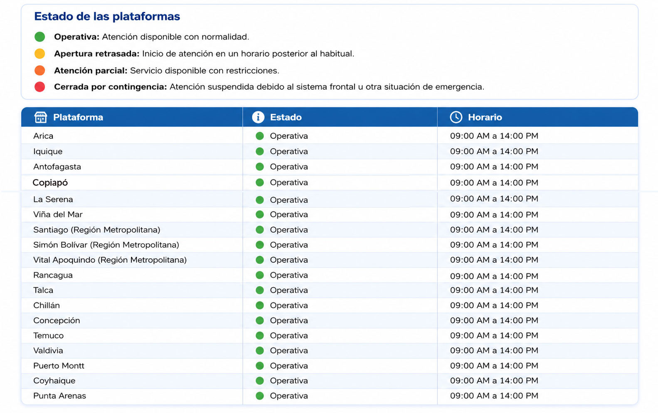This screenshot has height=413, width=658.
Task: Click the green status dot for Valdivia
Action: 260,351
